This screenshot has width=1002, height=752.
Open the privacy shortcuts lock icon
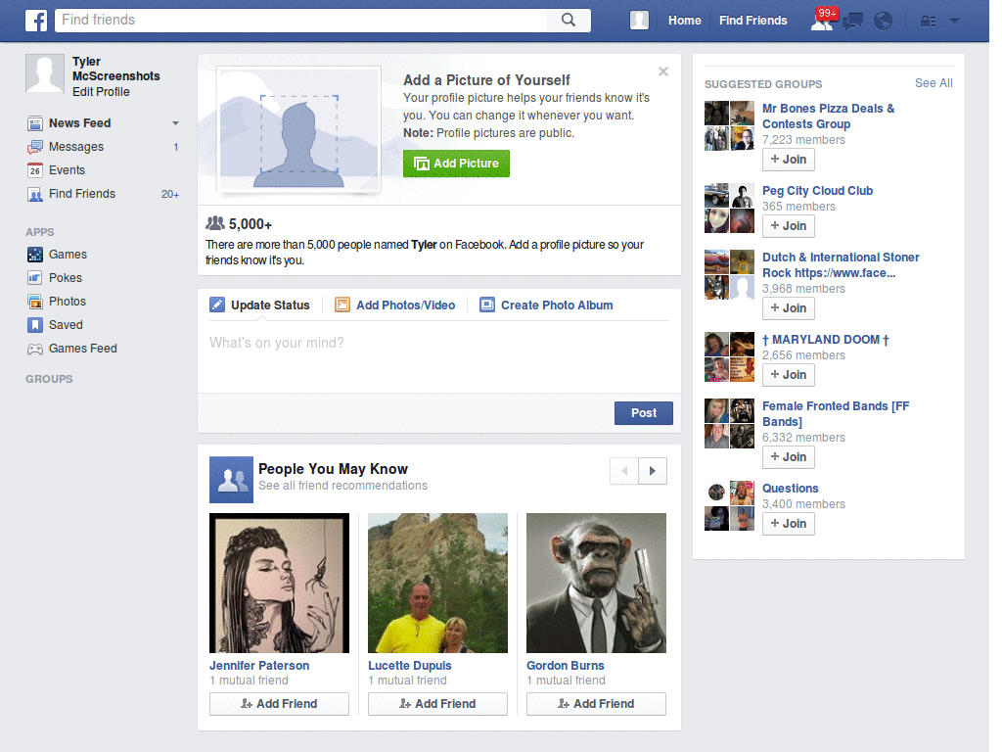pyautogui.click(x=928, y=22)
